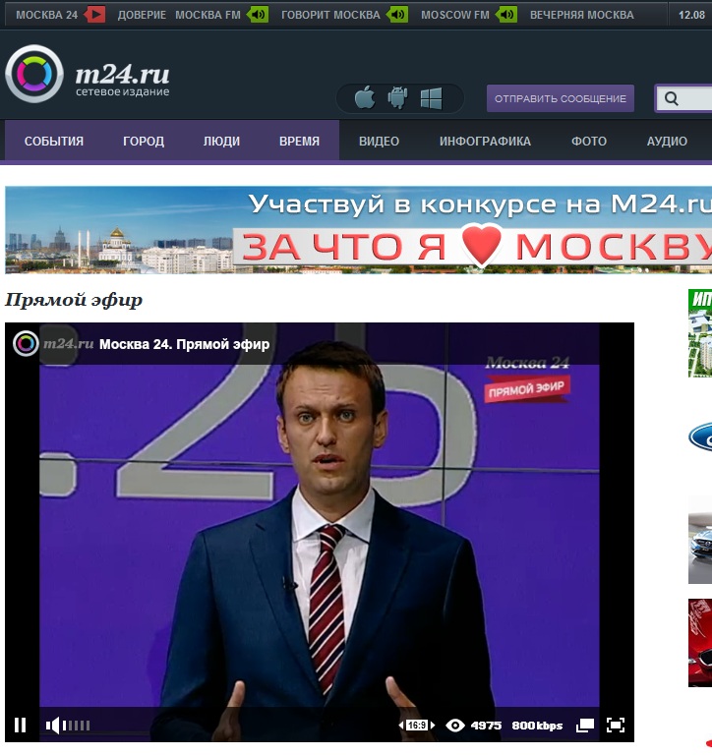
Task: Pause the live video stream
Action: [x=21, y=725]
